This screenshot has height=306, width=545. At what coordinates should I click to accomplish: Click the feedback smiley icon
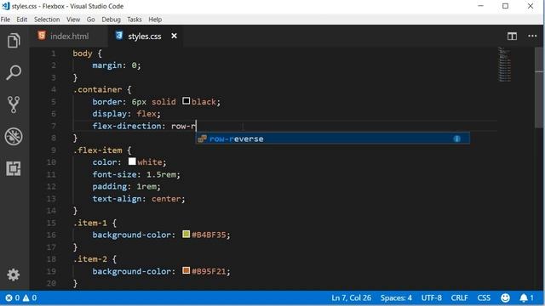point(505,297)
